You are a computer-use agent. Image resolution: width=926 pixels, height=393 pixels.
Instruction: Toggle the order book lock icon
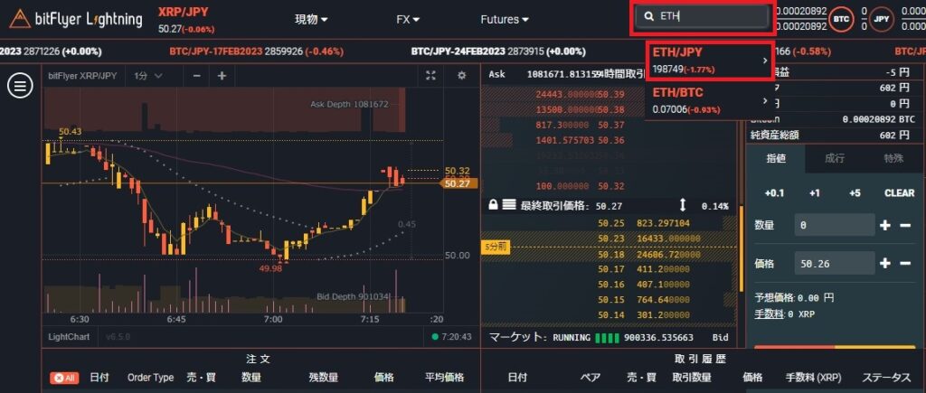click(x=493, y=205)
